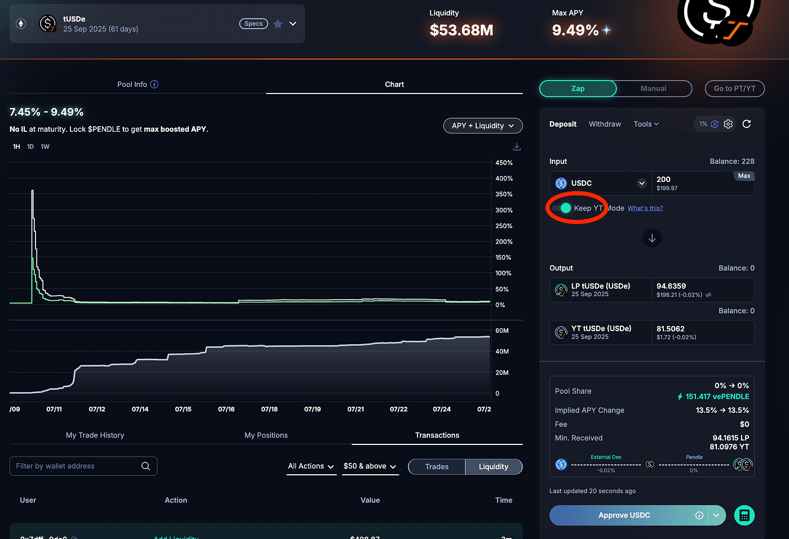
Task: Open the USDC input token dropdown
Action: 641,183
